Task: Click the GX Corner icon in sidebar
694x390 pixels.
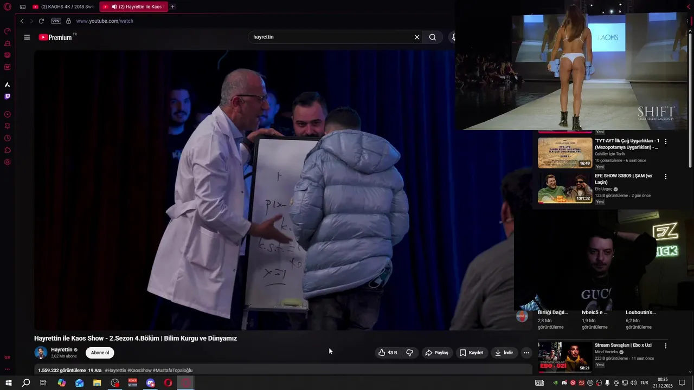Action: tap(8, 357)
